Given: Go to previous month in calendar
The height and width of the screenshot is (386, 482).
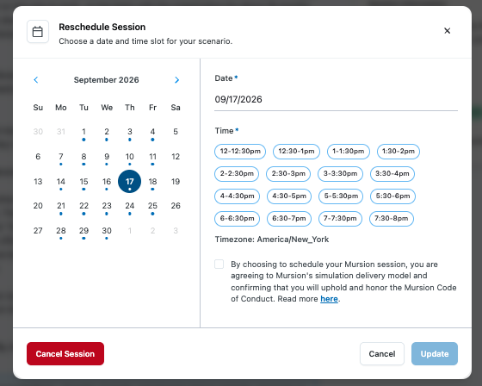Looking at the screenshot, I should click(36, 80).
